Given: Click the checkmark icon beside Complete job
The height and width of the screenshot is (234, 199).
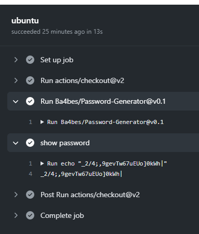Looking at the screenshot, I should (x=30, y=215).
